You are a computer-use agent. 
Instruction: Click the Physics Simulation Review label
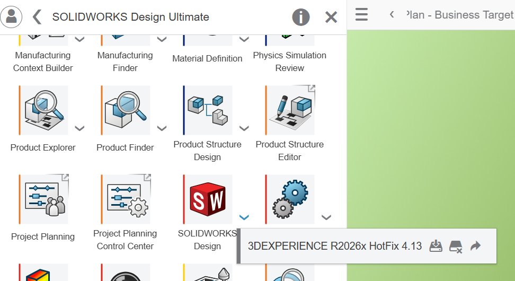(x=290, y=62)
